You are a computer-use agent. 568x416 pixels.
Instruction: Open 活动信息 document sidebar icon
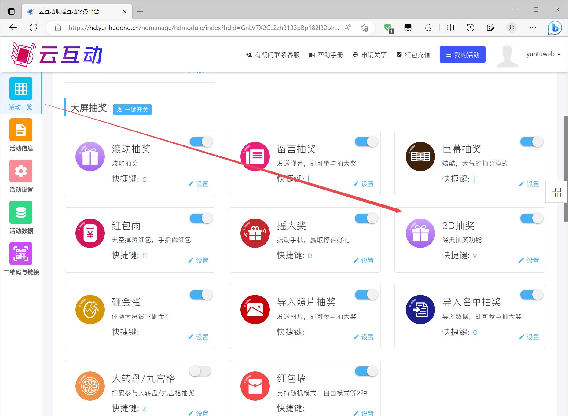pos(21,130)
